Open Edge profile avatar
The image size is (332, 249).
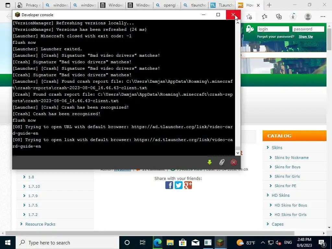tap(308, 17)
